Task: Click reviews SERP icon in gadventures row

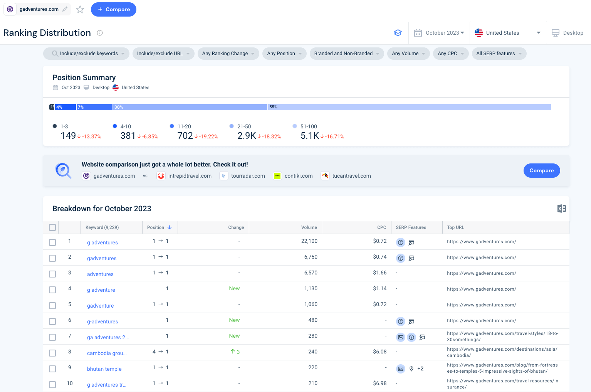Action: click(x=411, y=258)
